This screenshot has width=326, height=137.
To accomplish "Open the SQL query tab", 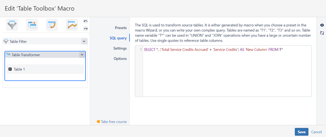I will [118, 38].
